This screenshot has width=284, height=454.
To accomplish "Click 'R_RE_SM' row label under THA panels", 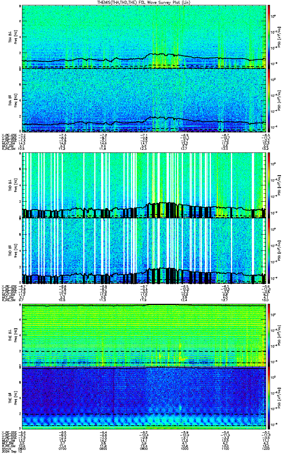I will coord(8,149).
